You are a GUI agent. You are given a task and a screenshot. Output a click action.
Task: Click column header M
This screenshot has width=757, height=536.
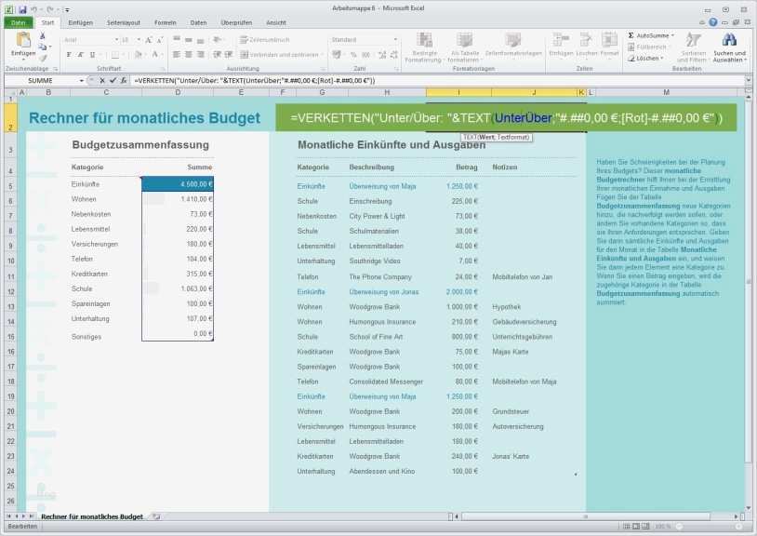(666, 92)
